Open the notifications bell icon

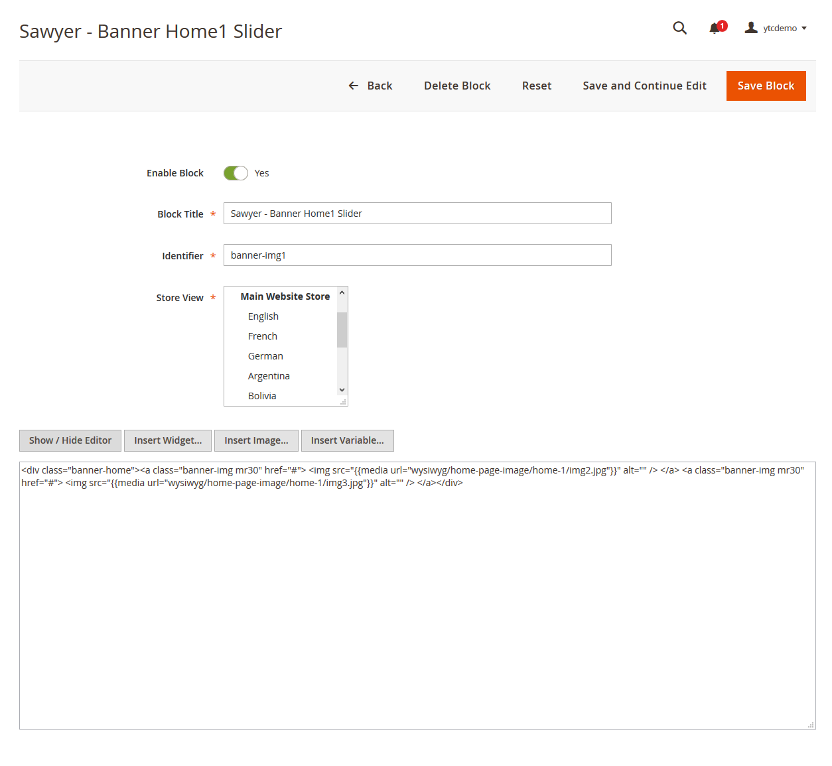tap(715, 28)
